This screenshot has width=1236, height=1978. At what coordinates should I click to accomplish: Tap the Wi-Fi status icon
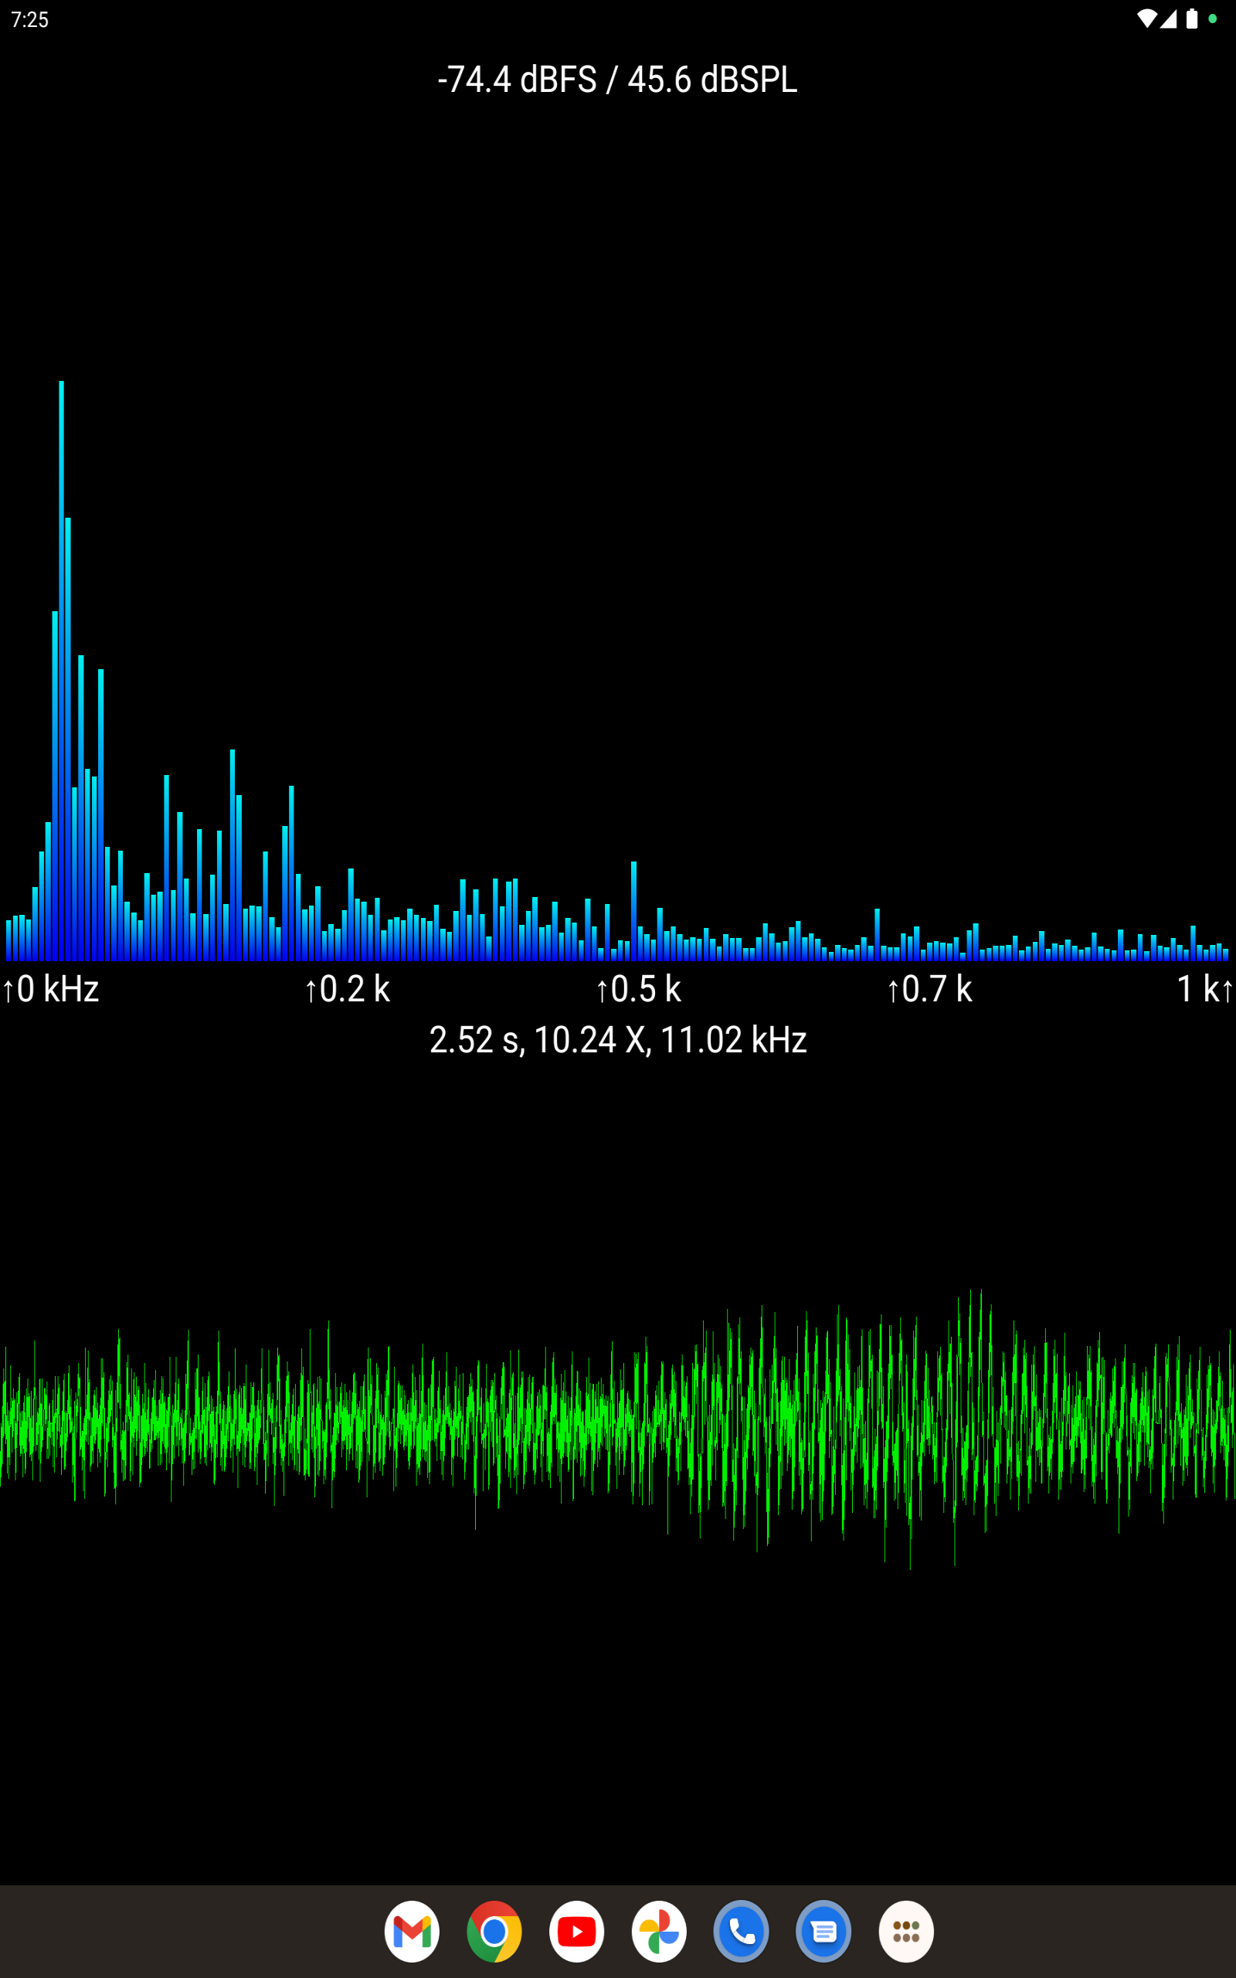[x=1147, y=19]
